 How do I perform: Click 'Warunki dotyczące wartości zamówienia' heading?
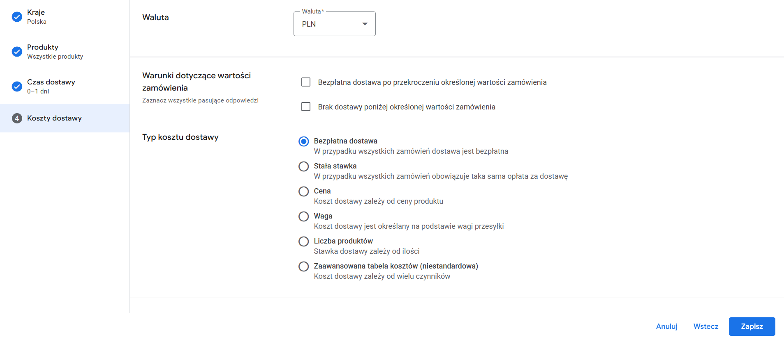[x=197, y=82]
